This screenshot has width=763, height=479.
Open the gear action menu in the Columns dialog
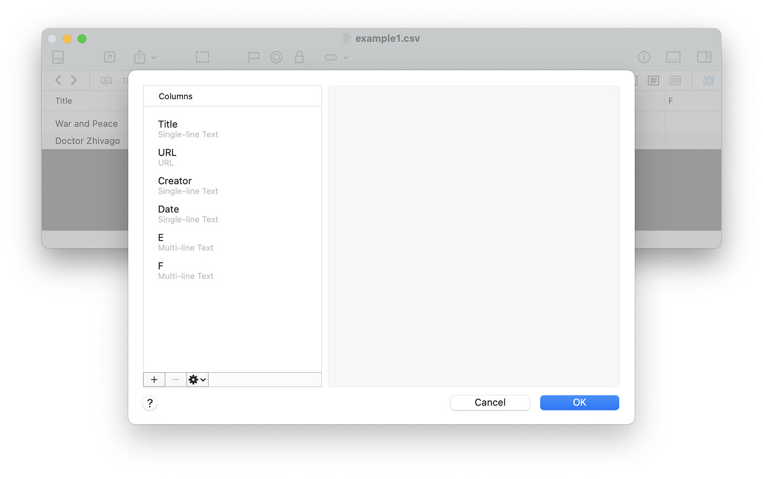196,379
